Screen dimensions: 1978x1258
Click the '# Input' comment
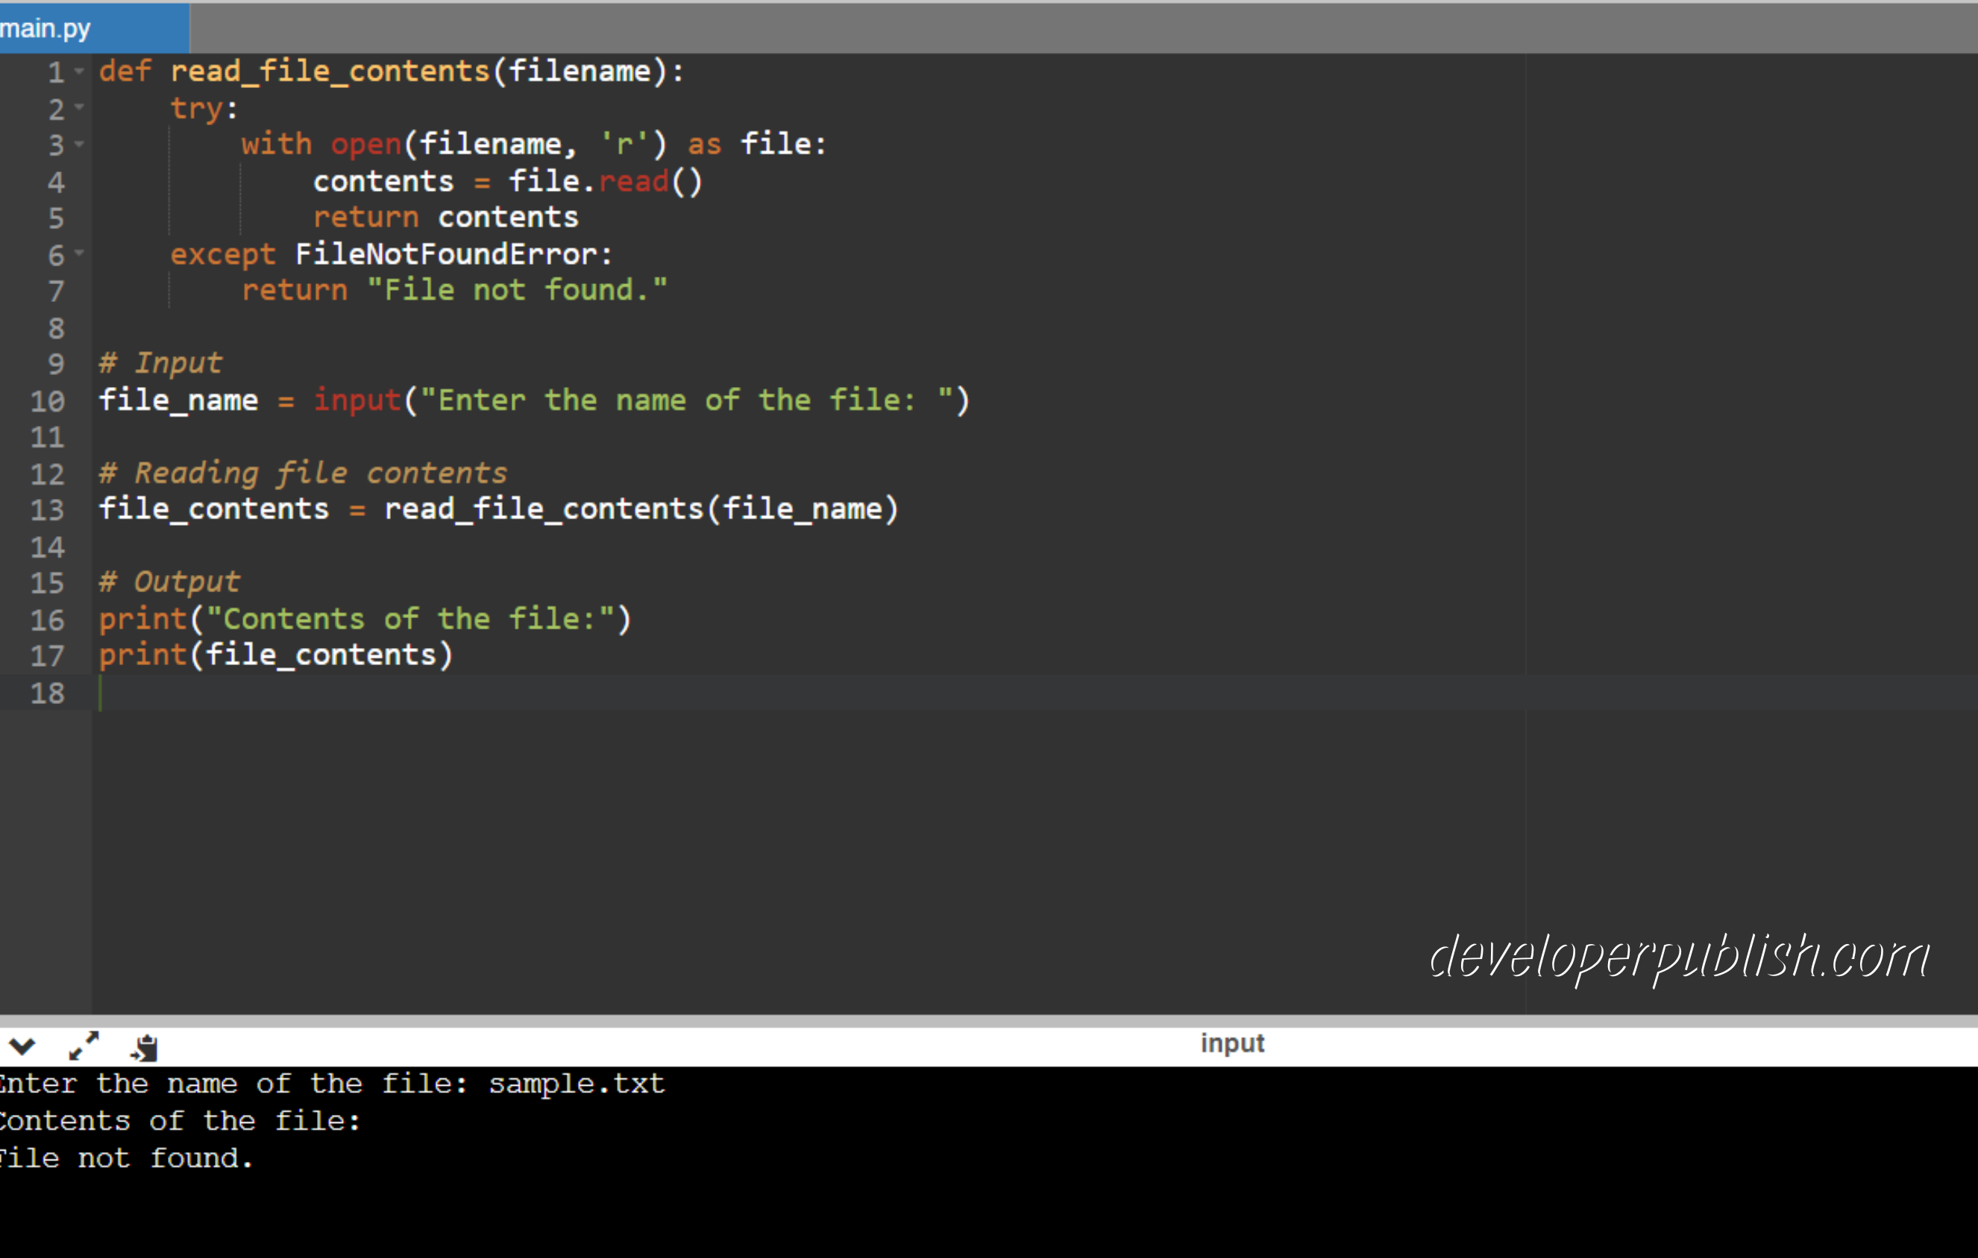[160, 364]
